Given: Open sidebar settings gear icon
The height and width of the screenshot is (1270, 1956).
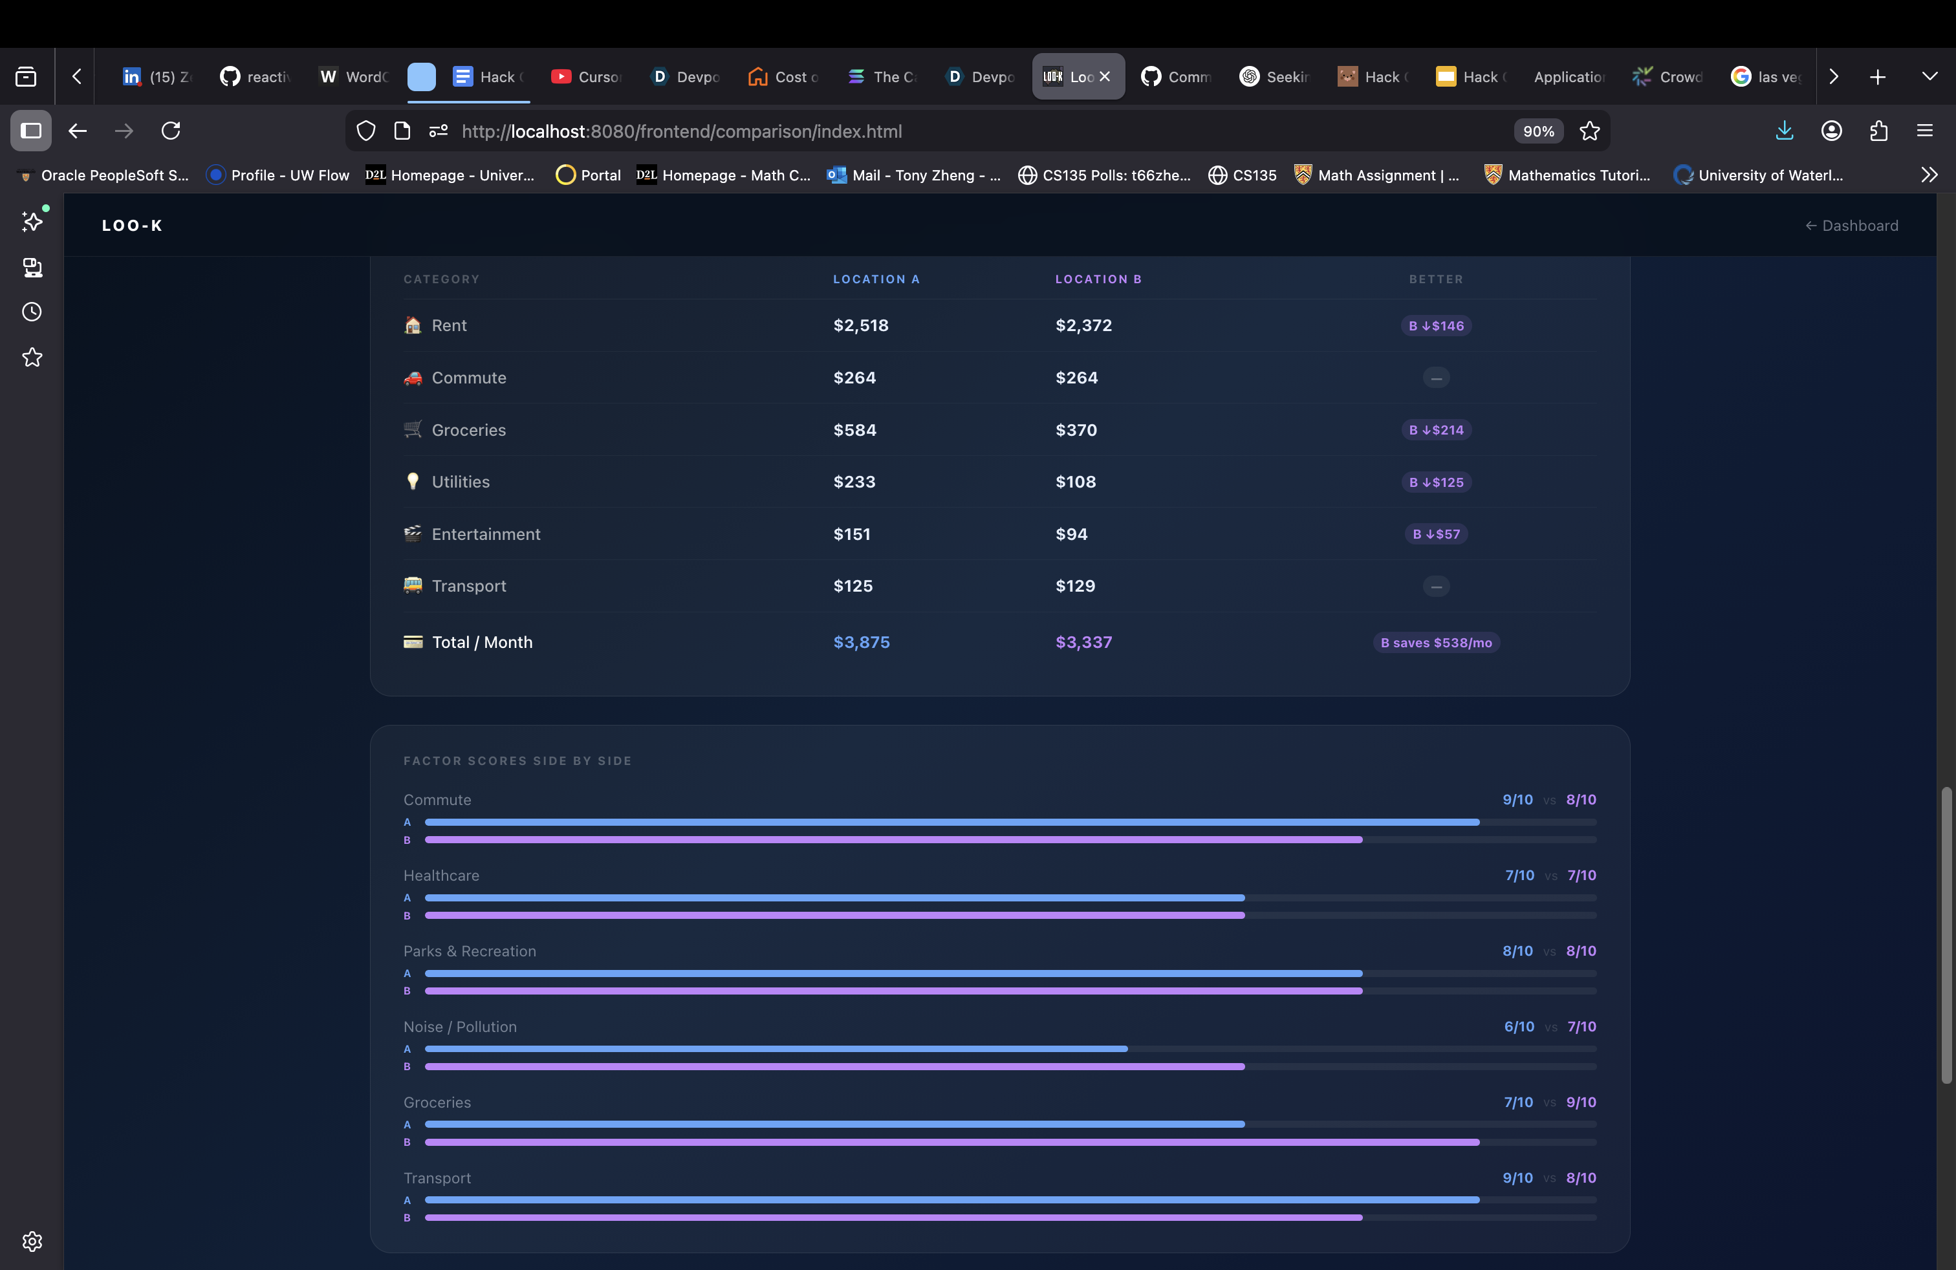Looking at the screenshot, I should coord(32,1240).
